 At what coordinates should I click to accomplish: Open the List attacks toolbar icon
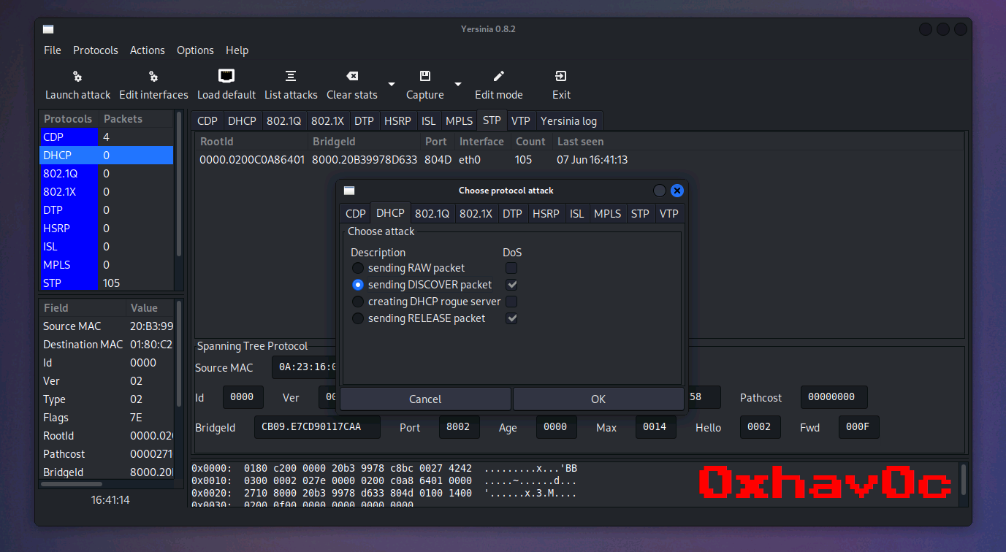click(291, 77)
